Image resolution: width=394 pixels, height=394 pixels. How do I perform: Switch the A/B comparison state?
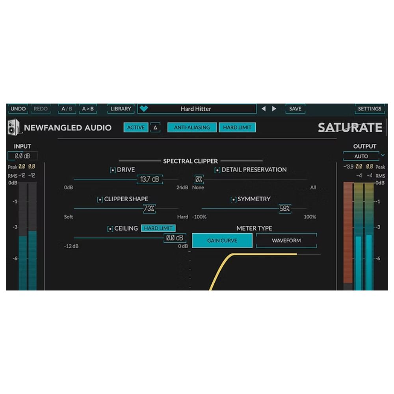pos(67,109)
